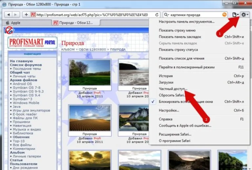Open Настройки from the menu
Image resolution: width=252 pixels, height=170 pixels.
click(169, 110)
